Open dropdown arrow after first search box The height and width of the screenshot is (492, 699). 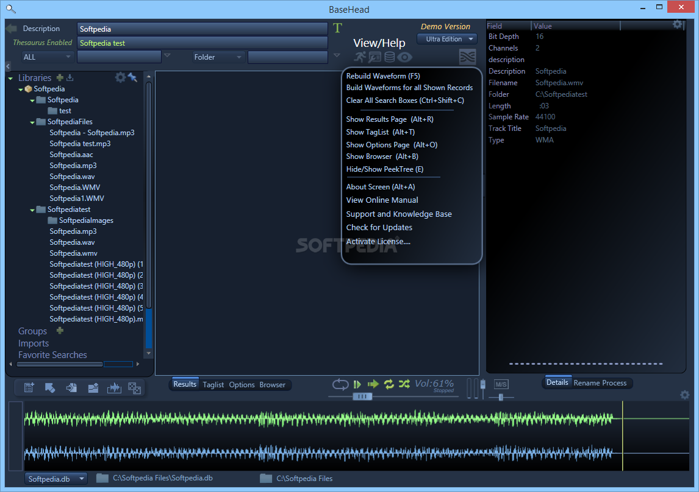tap(167, 55)
